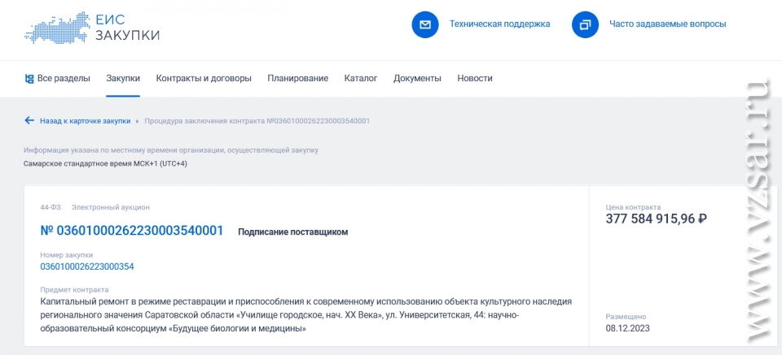Go to the Каталог section
This screenshot has height=355, width=782.
[x=360, y=79]
